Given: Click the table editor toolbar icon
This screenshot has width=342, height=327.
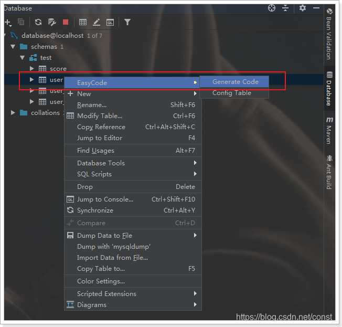Looking at the screenshot, I should pos(83,22).
